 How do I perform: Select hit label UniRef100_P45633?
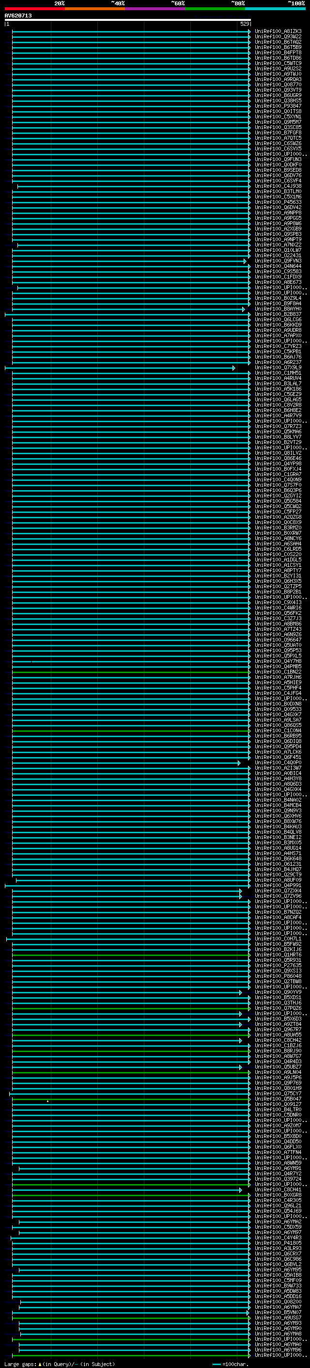(278, 202)
